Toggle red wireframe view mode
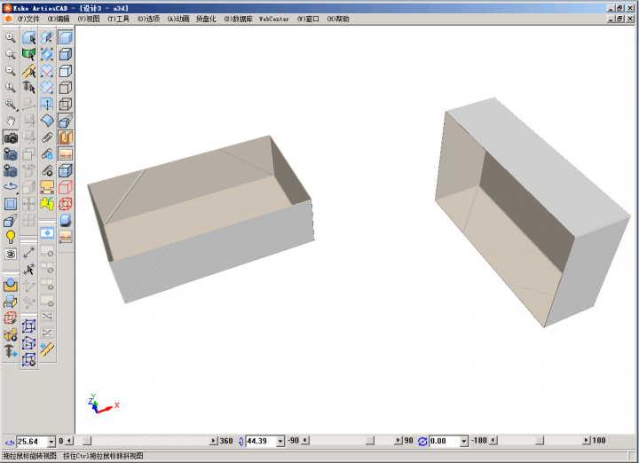Viewport: 639px width, 463px height. click(66, 203)
